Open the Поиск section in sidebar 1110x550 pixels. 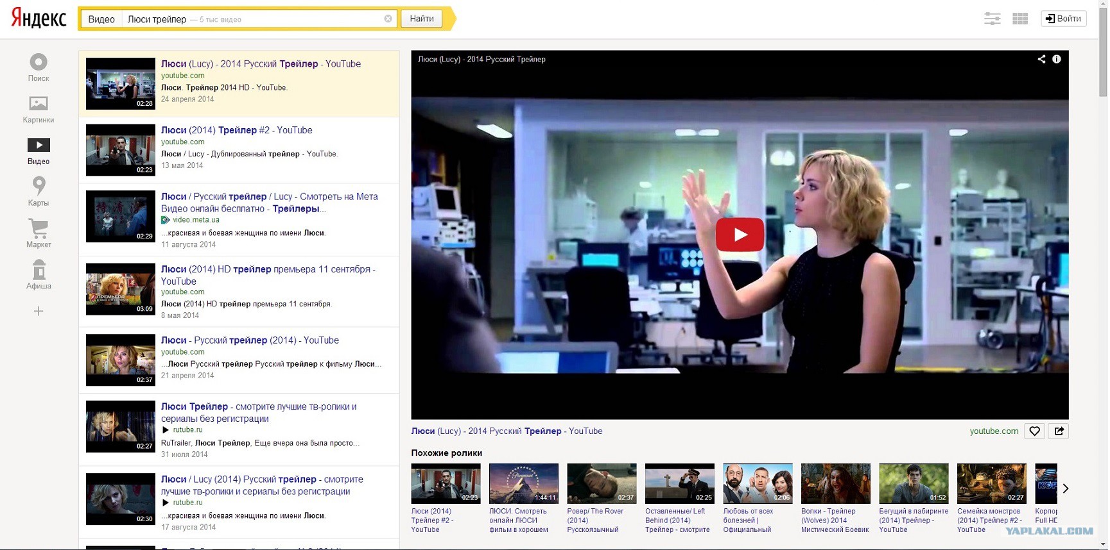coord(39,67)
